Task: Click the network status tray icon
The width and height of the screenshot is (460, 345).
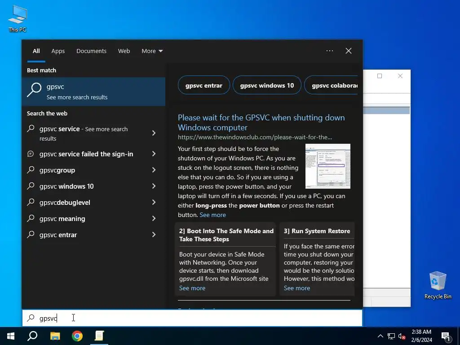Action: click(391, 336)
